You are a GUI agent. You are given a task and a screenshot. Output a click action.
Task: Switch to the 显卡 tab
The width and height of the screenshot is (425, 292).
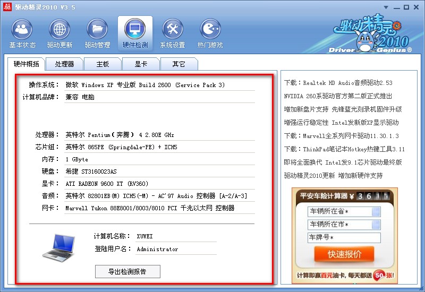click(141, 64)
